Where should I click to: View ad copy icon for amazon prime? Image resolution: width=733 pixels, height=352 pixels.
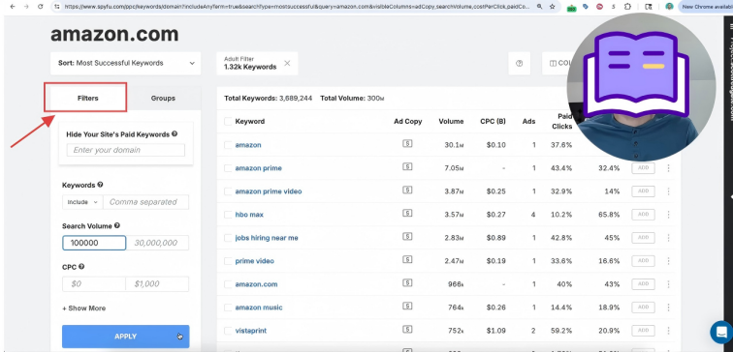click(407, 168)
